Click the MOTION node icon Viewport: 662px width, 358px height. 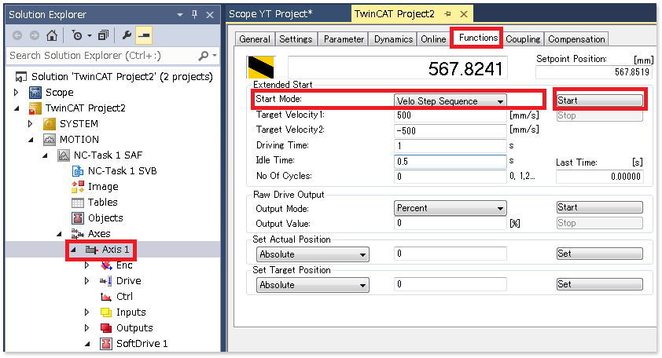click(50, 140)
